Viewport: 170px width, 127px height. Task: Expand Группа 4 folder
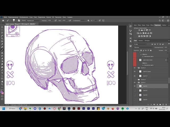click(x=137, y=80)
